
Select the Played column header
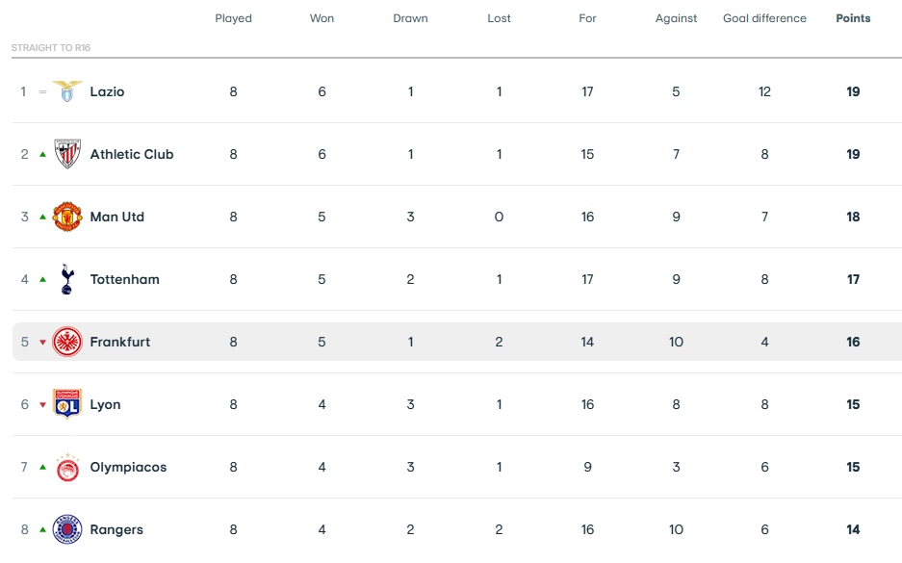[x=234, y=18]
